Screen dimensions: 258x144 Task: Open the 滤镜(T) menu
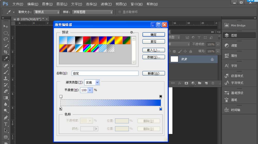pyautogui.click(x=106, y=4)
